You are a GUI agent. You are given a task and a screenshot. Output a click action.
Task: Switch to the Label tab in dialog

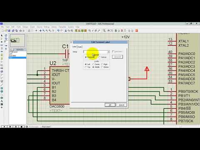coord(74,47)
